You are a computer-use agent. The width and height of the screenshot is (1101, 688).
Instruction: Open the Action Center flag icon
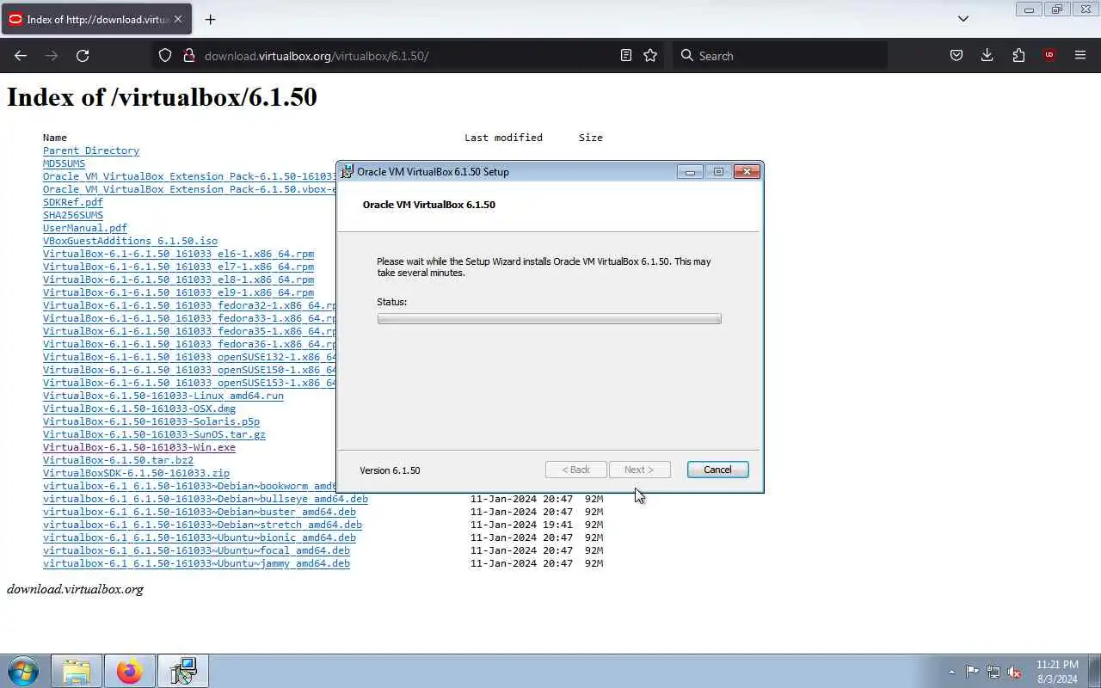click(x=972, y=672)
